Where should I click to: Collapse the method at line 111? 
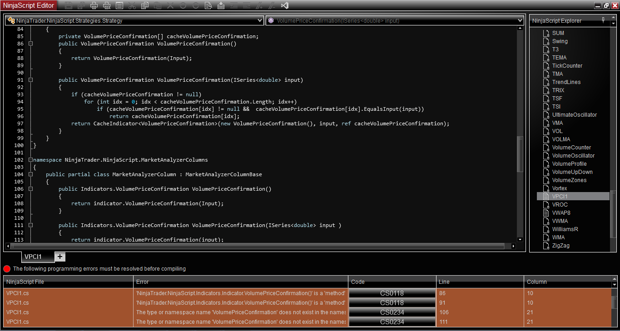[x=31, y=225]
